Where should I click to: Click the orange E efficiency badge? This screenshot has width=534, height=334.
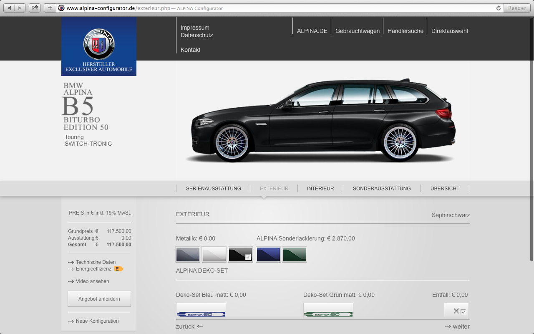tap(119, 269)
